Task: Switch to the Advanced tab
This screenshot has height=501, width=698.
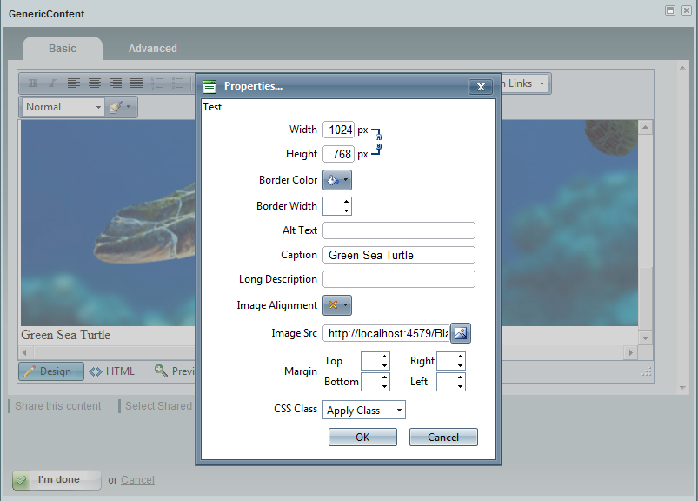Action: pos(152,49)
